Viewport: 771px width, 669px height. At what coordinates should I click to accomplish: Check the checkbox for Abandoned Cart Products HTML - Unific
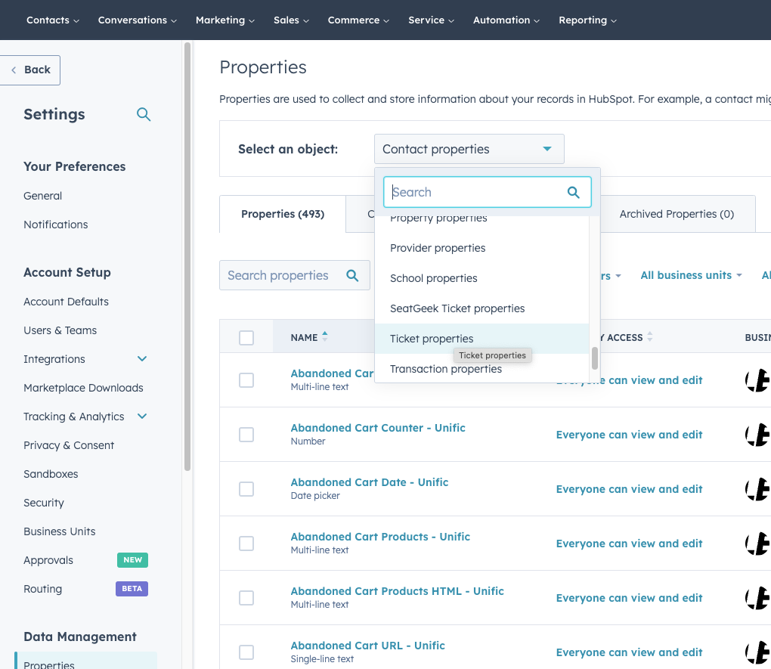point(246,598)
